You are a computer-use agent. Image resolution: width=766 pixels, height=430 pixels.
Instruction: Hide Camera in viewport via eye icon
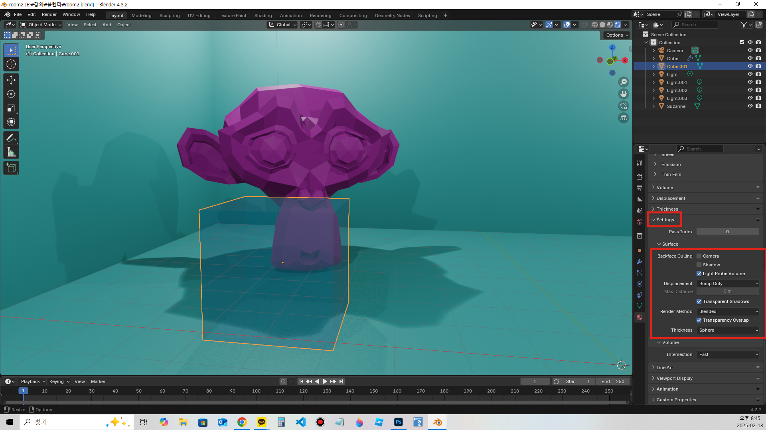point(750,50)
